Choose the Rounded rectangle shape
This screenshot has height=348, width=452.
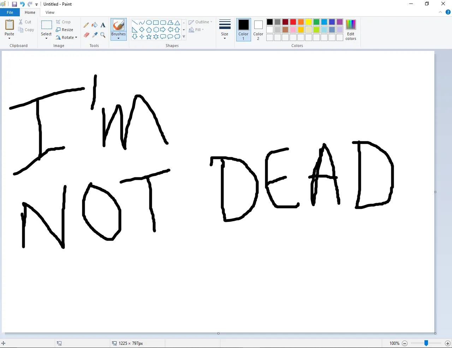point(163,23)
